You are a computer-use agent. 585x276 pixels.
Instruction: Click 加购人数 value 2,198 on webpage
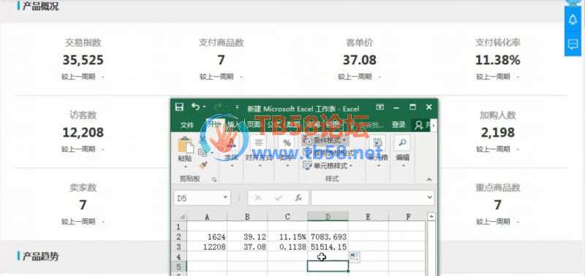pos(498,132)
